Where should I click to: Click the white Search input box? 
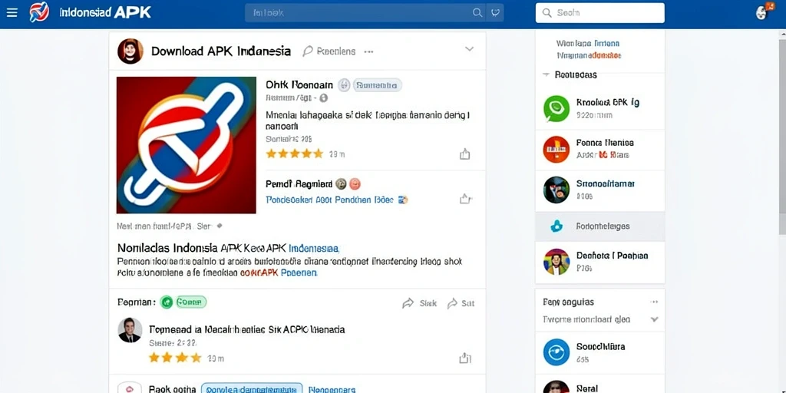click(600, 13)
